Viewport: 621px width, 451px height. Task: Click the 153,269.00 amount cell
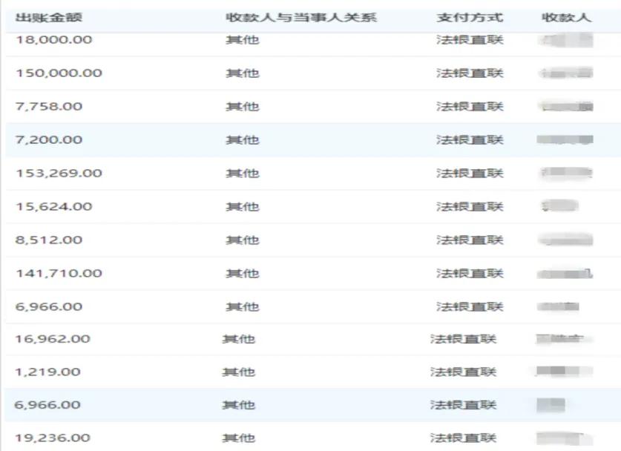click(59, 173)
